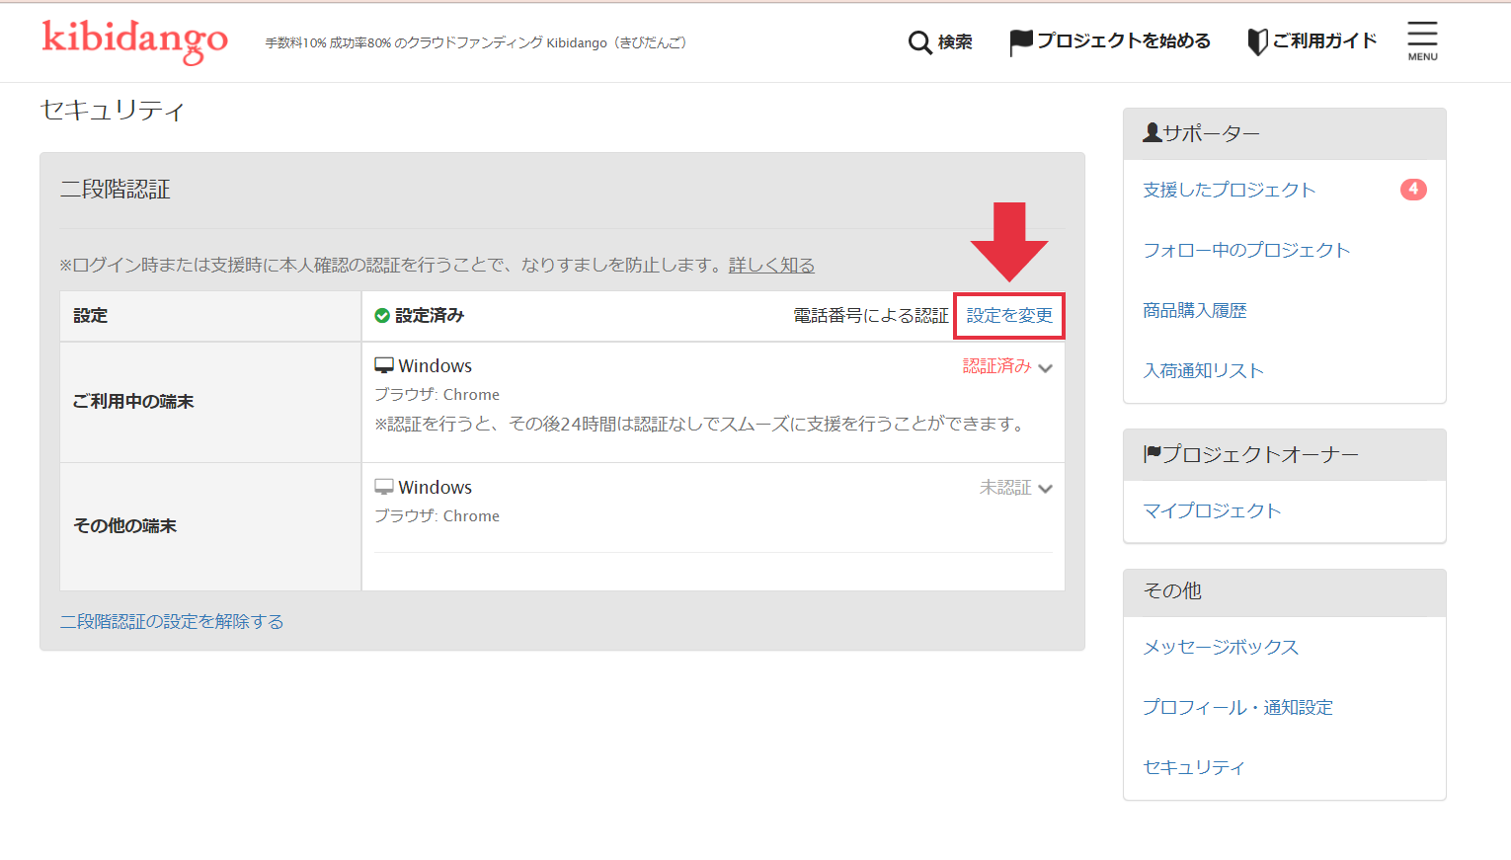1511x860 pixels.
Task: Click the 設定済み status text
Action: (x=430, y=316)
